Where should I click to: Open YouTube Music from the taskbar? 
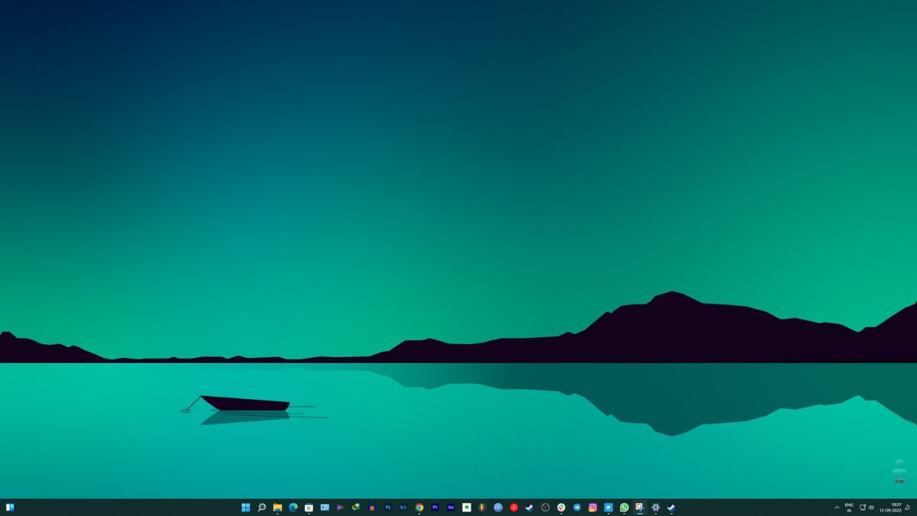point(514,508)
